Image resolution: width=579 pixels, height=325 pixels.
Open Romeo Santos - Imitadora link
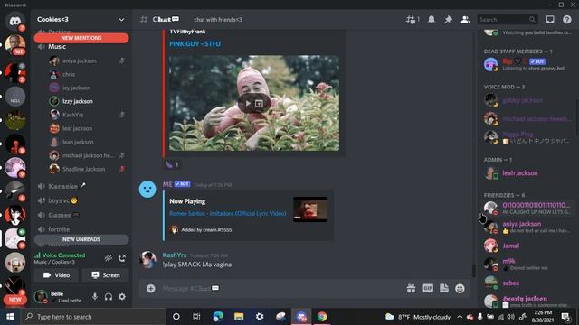click(x=227, y=213)
